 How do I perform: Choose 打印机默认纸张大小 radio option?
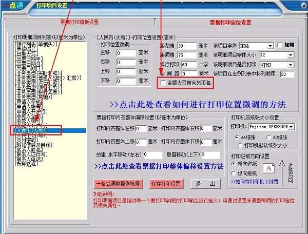point(240,145)
